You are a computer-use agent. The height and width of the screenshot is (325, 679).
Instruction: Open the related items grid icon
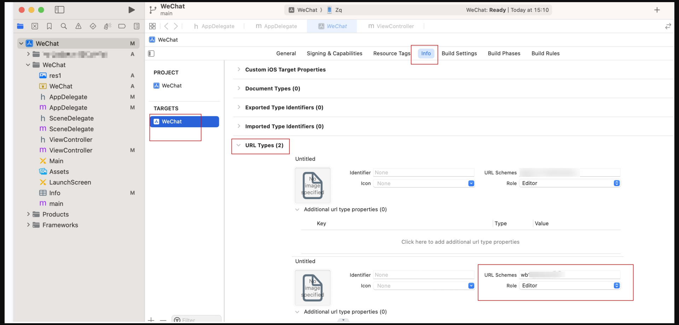tap(152, 26)
